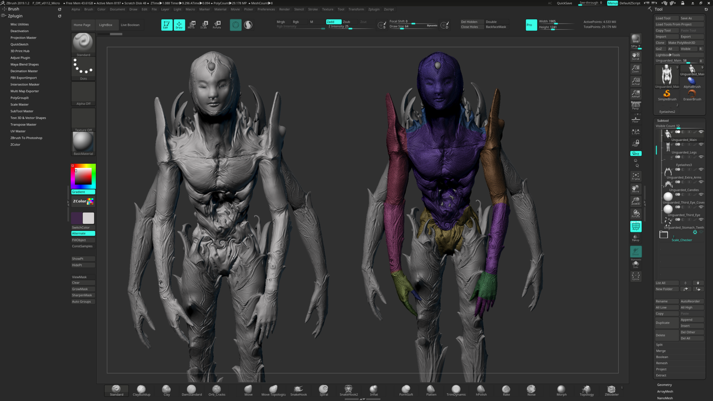Click the Xpose icon
The width and height of the screenshot is (713, 401).
click(636, 276)
